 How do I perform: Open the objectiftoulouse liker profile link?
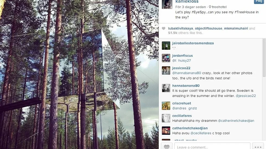(x=208, y=28)
